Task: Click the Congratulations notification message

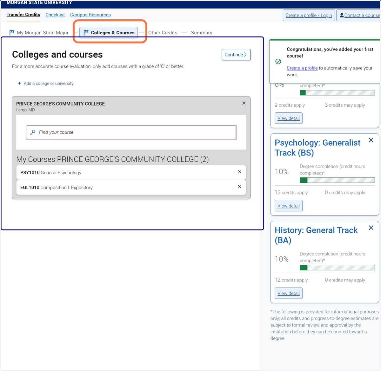Action: [x=330, y=52]
